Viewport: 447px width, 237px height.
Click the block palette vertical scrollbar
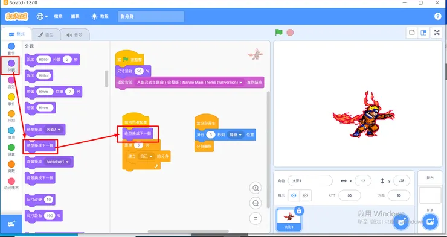[107, 79]
